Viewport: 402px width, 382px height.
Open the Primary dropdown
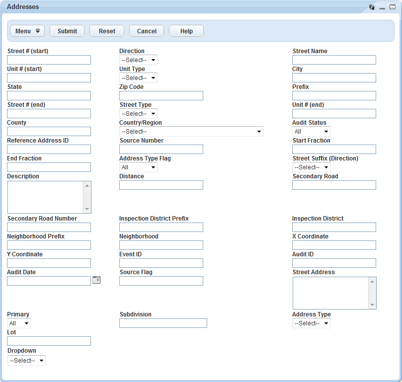(x=19, y=323)
